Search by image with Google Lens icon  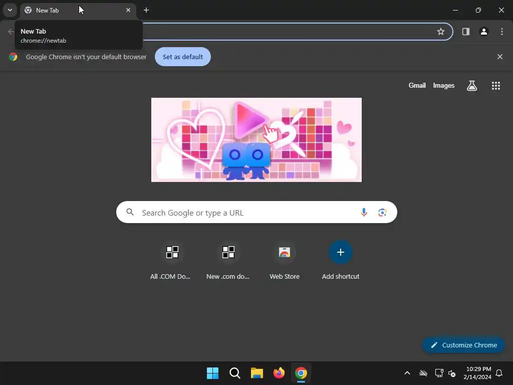tap(382, 212)
